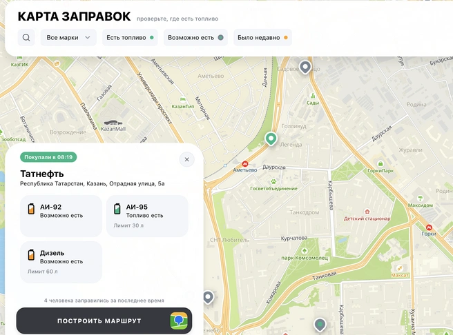
Task: Click the СНТ Любитель map label
Action: (229, 240)
